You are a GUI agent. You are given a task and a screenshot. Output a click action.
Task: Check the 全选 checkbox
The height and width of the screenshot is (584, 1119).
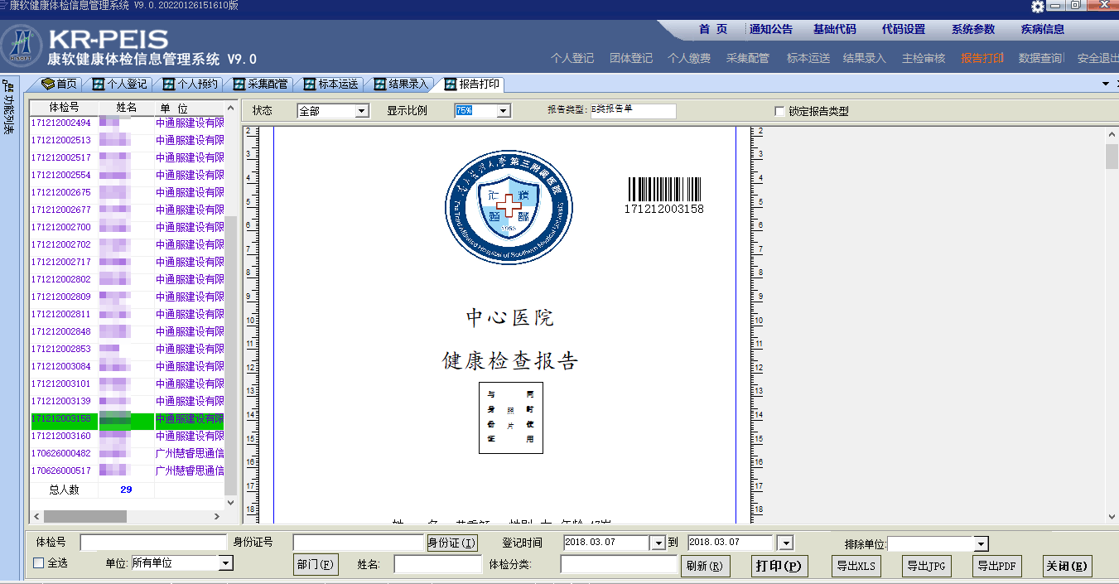pos(38,563)
